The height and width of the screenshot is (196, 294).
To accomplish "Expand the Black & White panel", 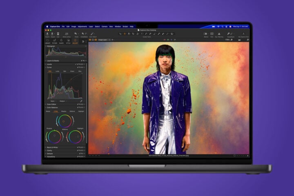I will 46,147.
